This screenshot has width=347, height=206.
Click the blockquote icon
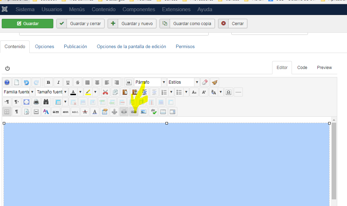[x=129, y=82]
